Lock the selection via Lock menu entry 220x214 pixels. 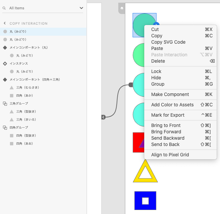[180, 71]
